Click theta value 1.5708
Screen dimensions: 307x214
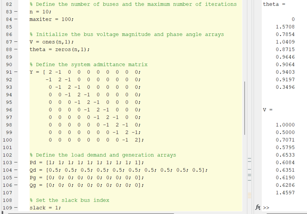[285, 27]
